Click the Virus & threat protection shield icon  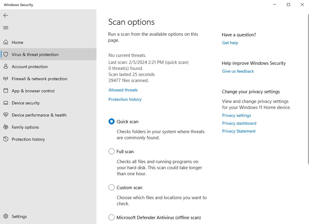[6, 54]
